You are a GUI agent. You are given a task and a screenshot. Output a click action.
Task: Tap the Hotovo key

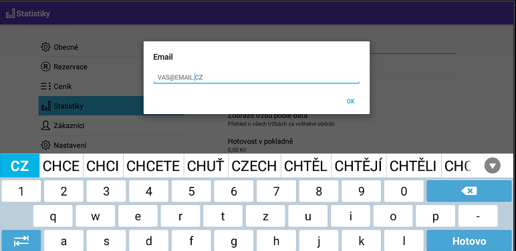[x=469, y=241]
